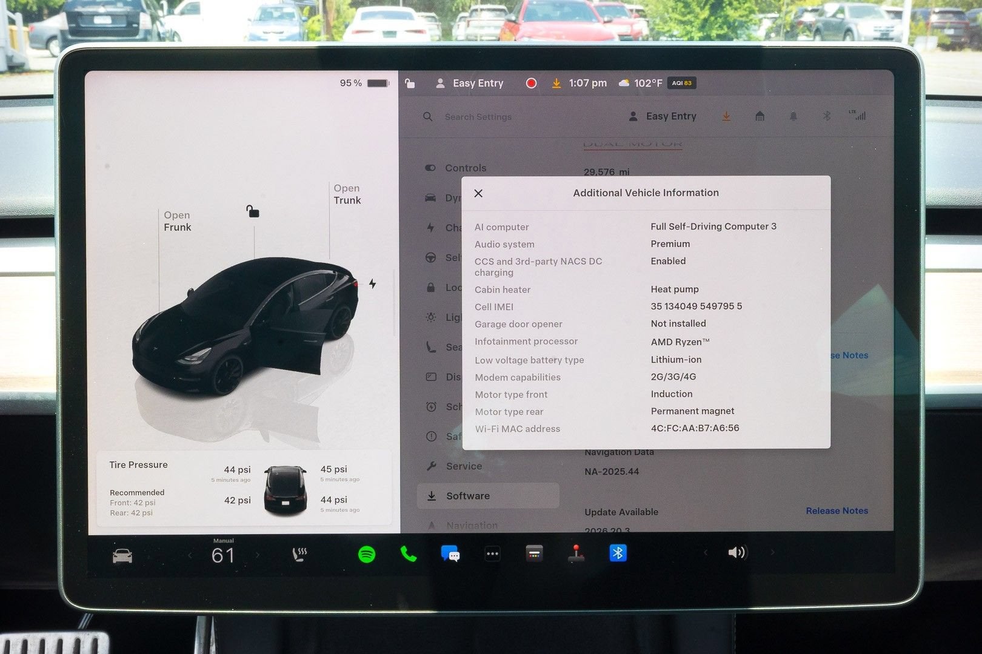Open the all-apps three dots launcher
This screenshot has height=654, width=982.
(x=492, y=553)
